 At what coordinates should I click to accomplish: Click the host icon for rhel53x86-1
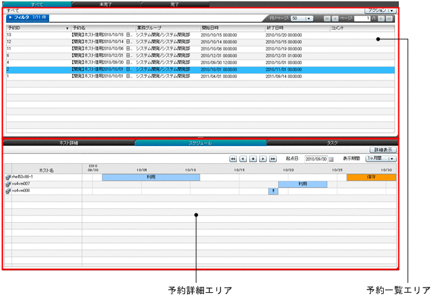pos(8,177)
